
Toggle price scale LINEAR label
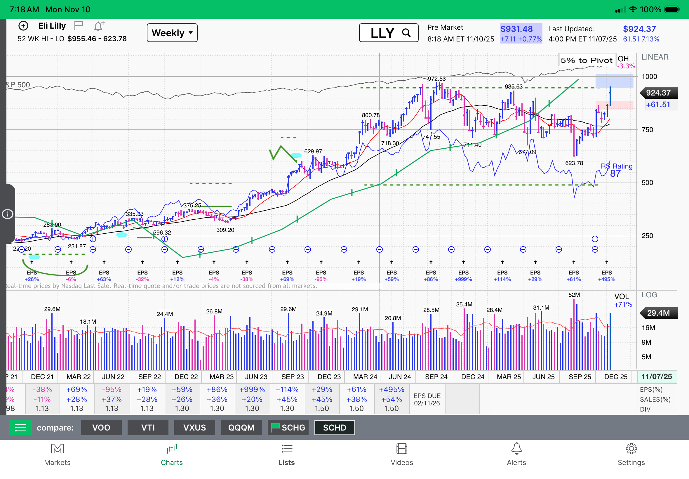[655, 57]
